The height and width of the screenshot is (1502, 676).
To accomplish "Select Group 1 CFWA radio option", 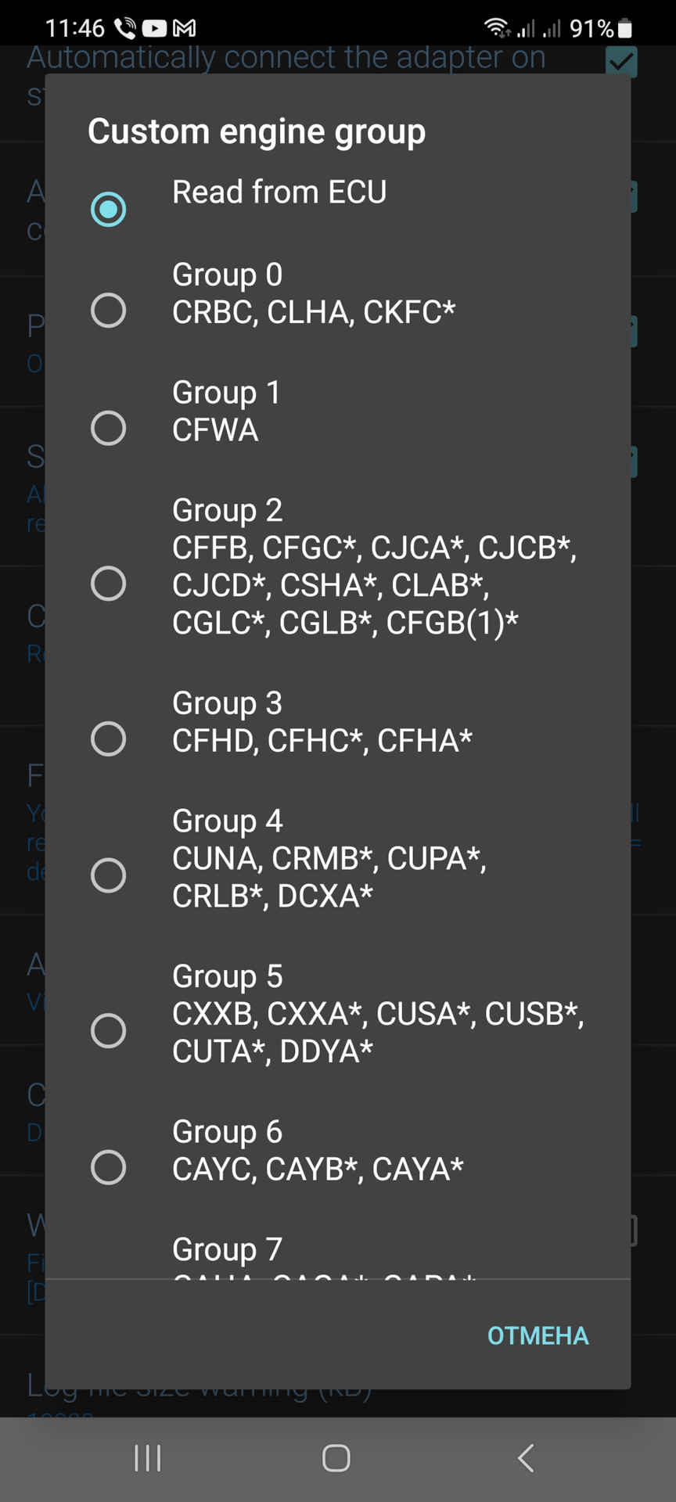I will click(108, 428).
